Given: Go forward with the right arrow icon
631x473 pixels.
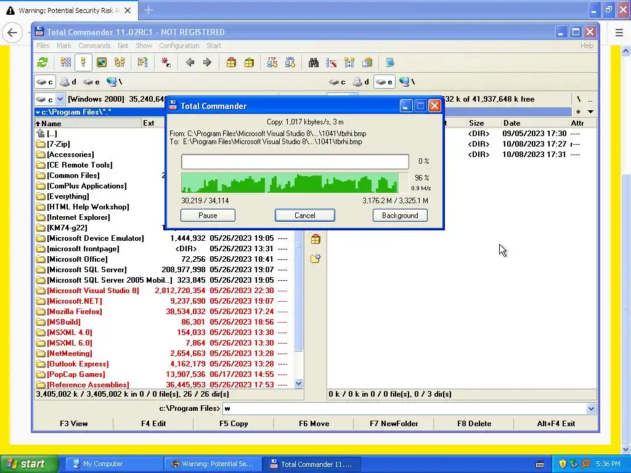Looking at the screenshot, I should click(207, 62).
